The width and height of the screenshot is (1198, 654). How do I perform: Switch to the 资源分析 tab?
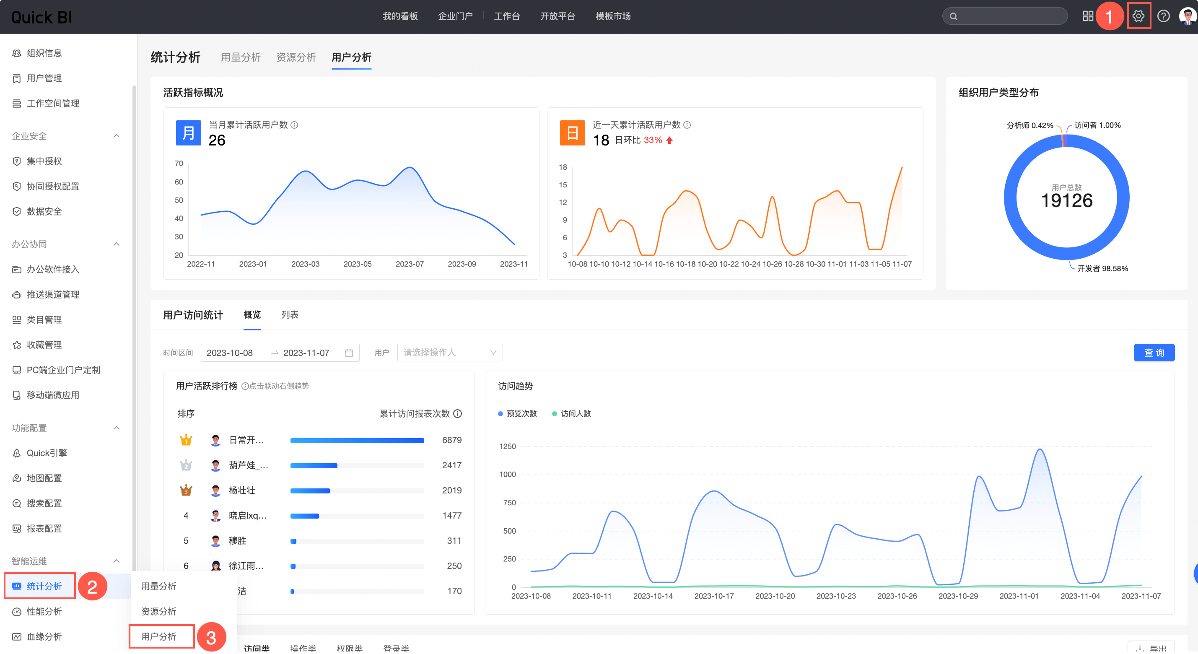pos(296,57)
